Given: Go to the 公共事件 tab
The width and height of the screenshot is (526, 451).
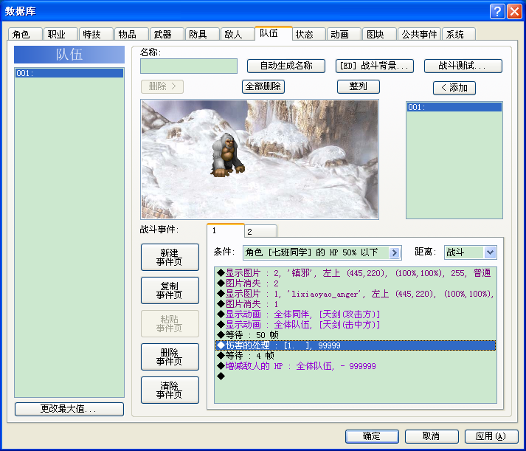Looking at the screenshot, I should coord(419,34).
